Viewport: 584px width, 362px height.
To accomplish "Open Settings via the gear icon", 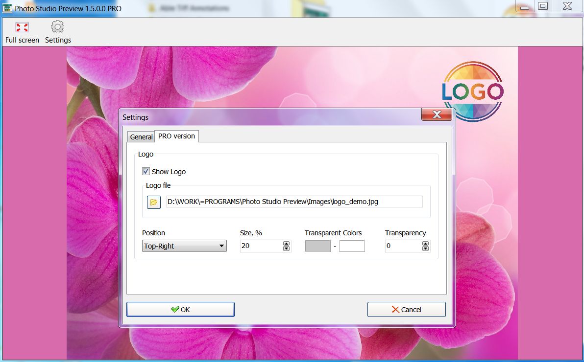I will pyautogui.click(x=58, y=27).
